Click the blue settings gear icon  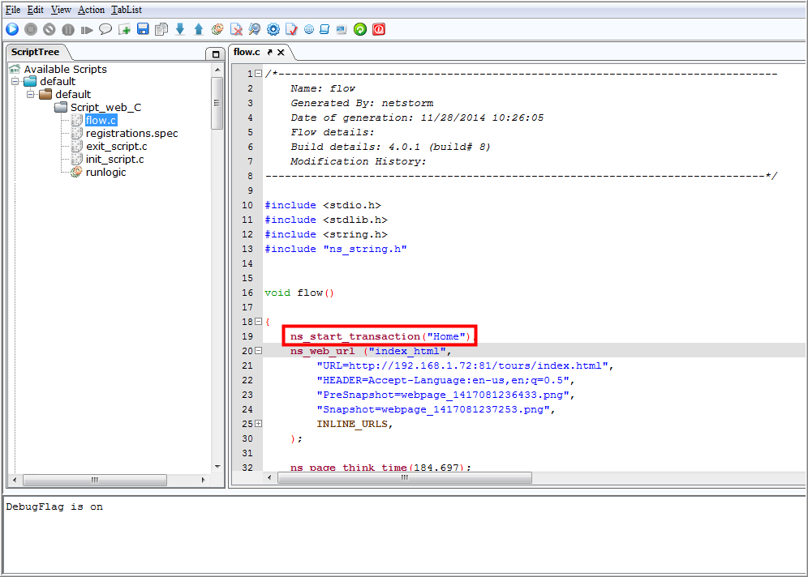tap(273, 29)
